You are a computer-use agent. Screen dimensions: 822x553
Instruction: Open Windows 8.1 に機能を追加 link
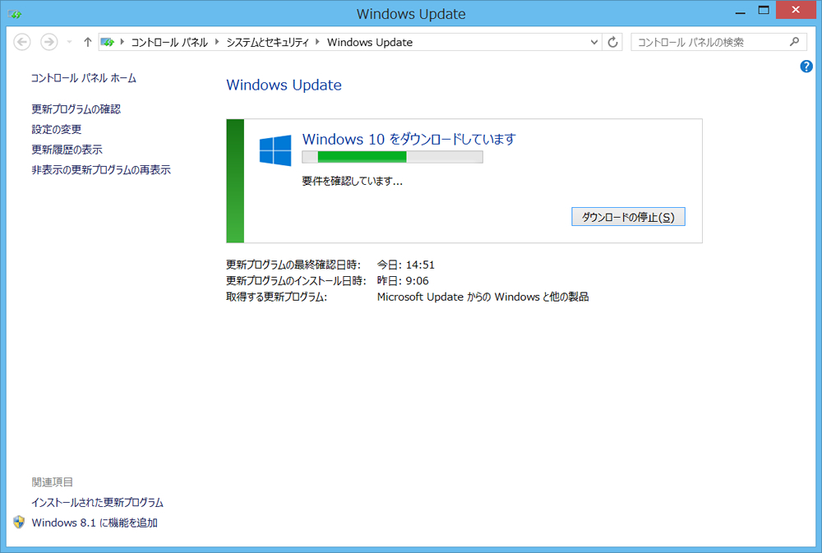pos(95,523)
